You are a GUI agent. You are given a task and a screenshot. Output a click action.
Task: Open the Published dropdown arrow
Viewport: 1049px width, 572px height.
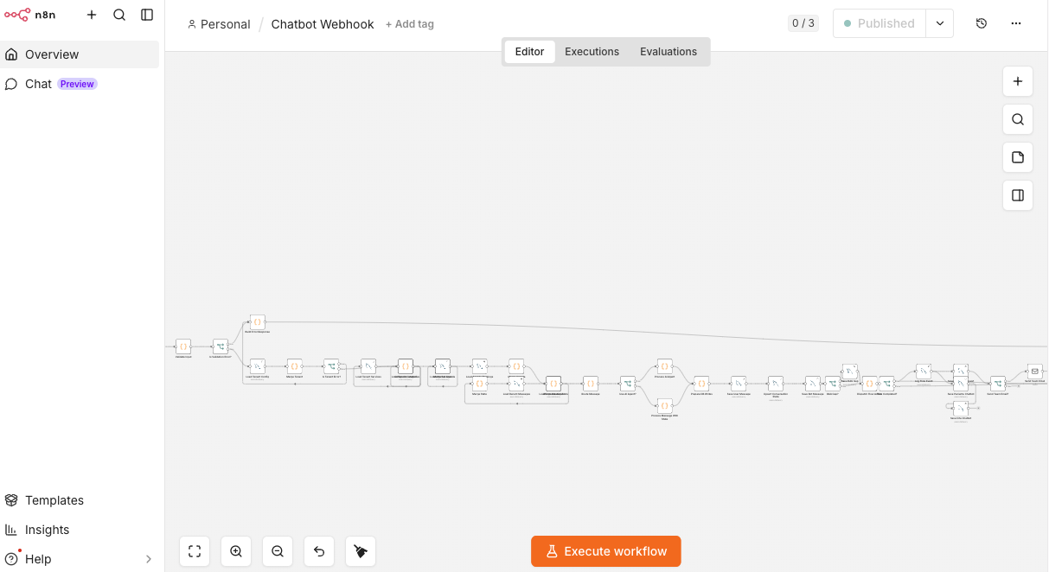(x=940, y=23)
